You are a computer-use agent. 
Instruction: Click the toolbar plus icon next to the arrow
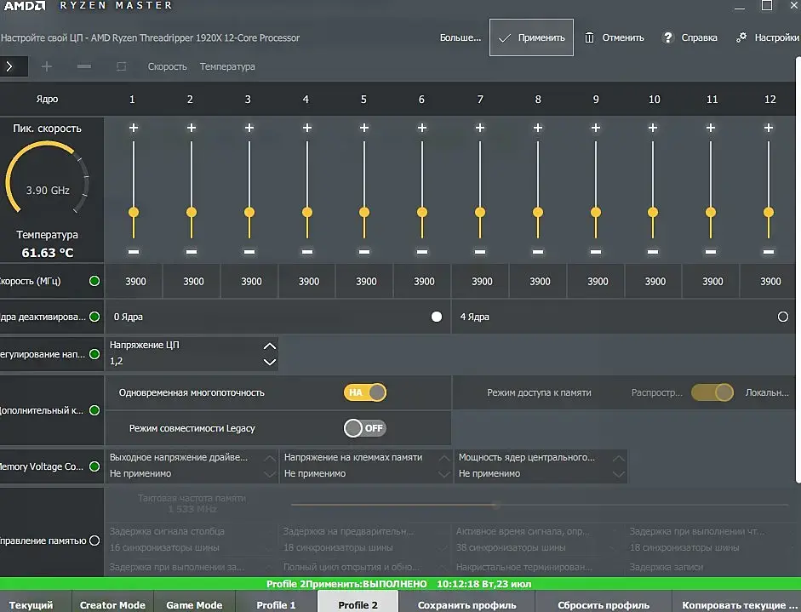click(47, 66)
